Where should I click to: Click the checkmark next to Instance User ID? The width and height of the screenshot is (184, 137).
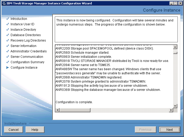point(7,24)
